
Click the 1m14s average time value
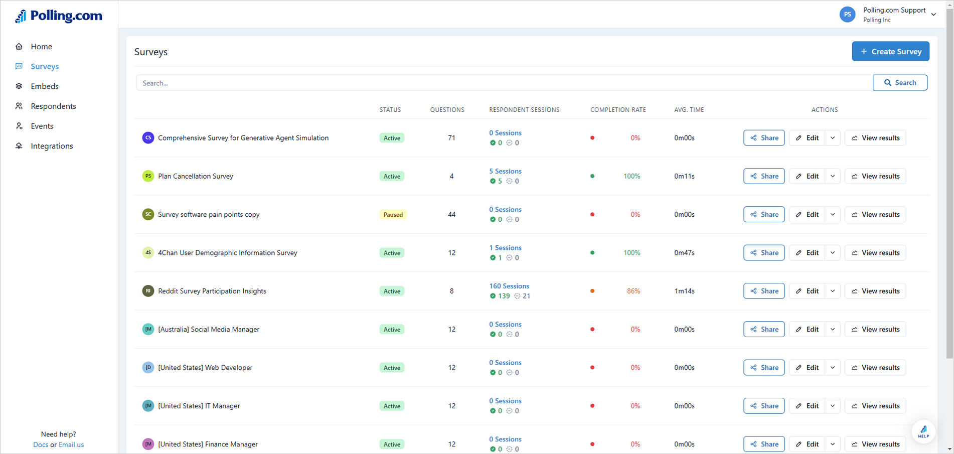coord(684,291)
